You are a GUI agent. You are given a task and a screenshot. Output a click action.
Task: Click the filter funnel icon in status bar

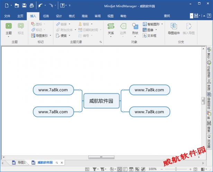click(x=95, y=169)
